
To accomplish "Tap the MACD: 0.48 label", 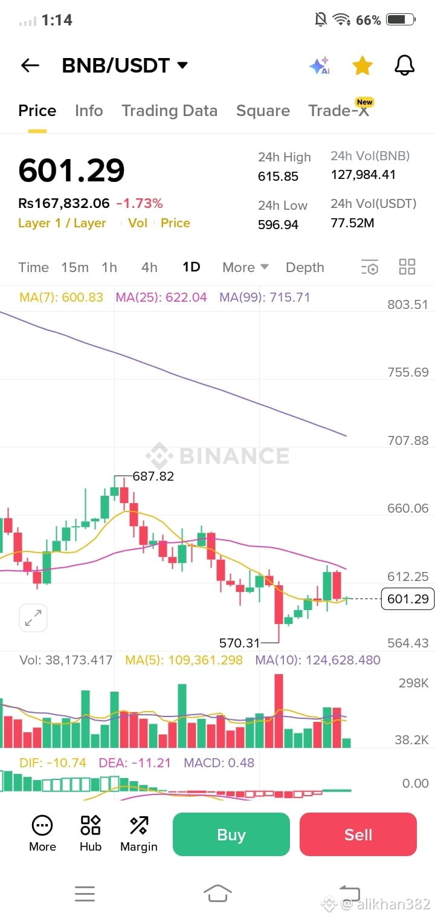I will point(219,762).
